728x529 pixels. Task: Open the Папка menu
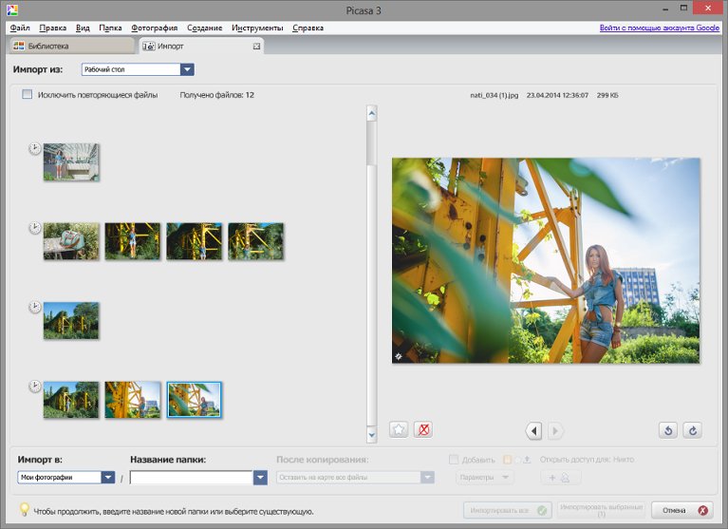(x=110, y=28)
